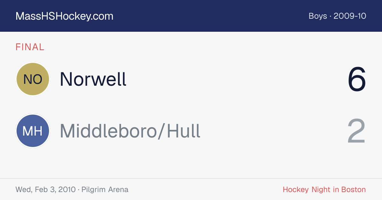Click the Hockey Night in Boston link
The image size is (382, 200).
(324, 190)
